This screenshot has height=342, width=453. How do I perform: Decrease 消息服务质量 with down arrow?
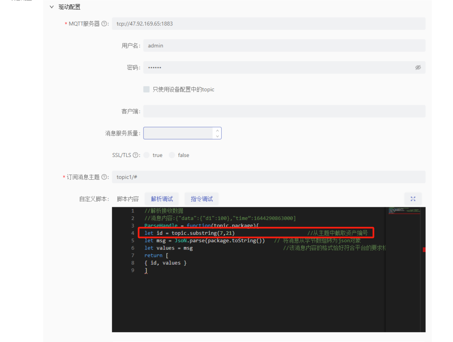[217, 136]
